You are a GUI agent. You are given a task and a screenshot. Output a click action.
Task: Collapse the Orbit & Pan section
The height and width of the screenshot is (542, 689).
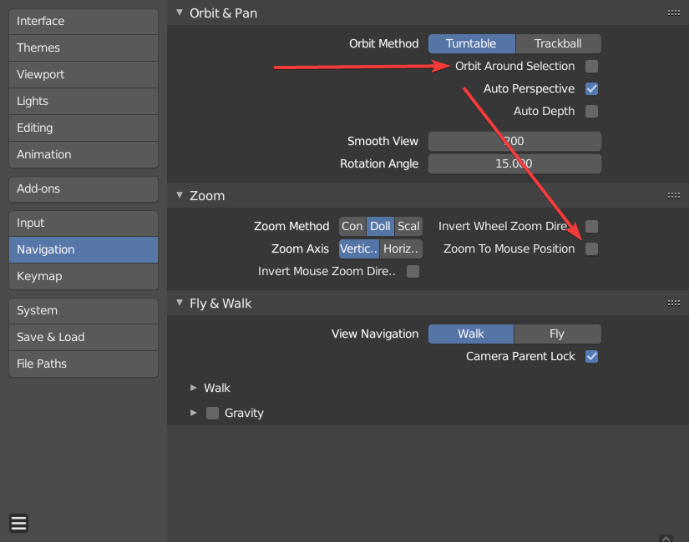click(180, 13)
